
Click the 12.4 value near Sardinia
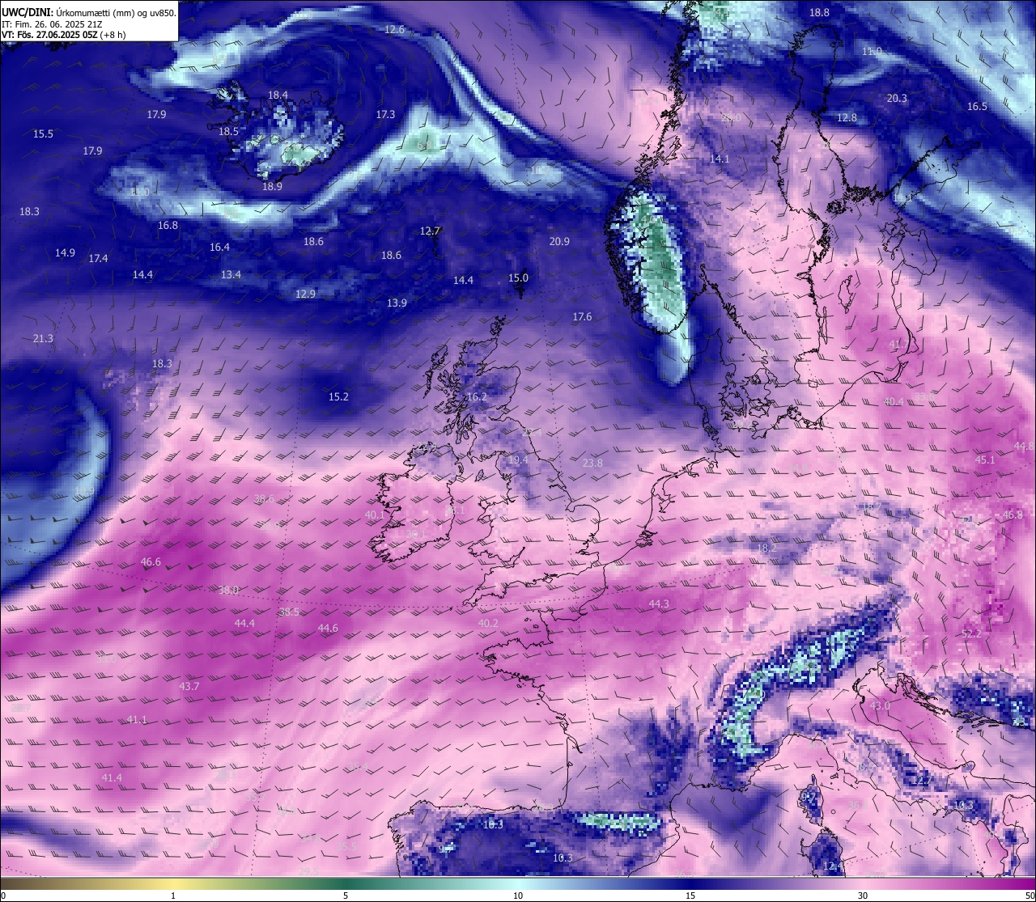point(833,866)
